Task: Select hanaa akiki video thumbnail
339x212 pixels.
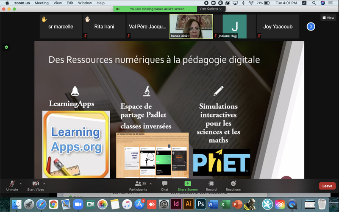Action: (x=191, y=27)
